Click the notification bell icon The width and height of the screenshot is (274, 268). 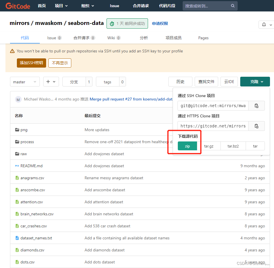264,25
